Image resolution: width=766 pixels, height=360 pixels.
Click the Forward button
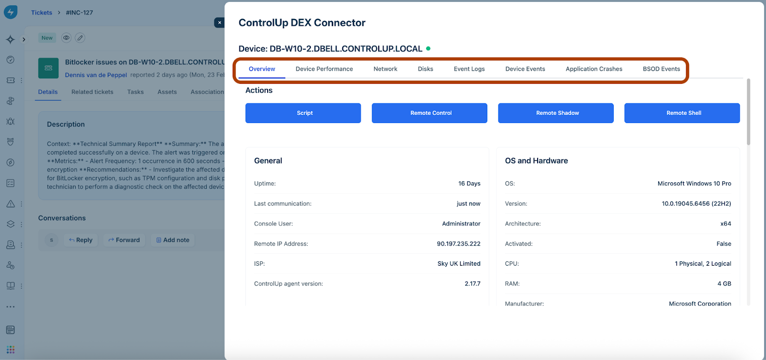click(124, 240)
